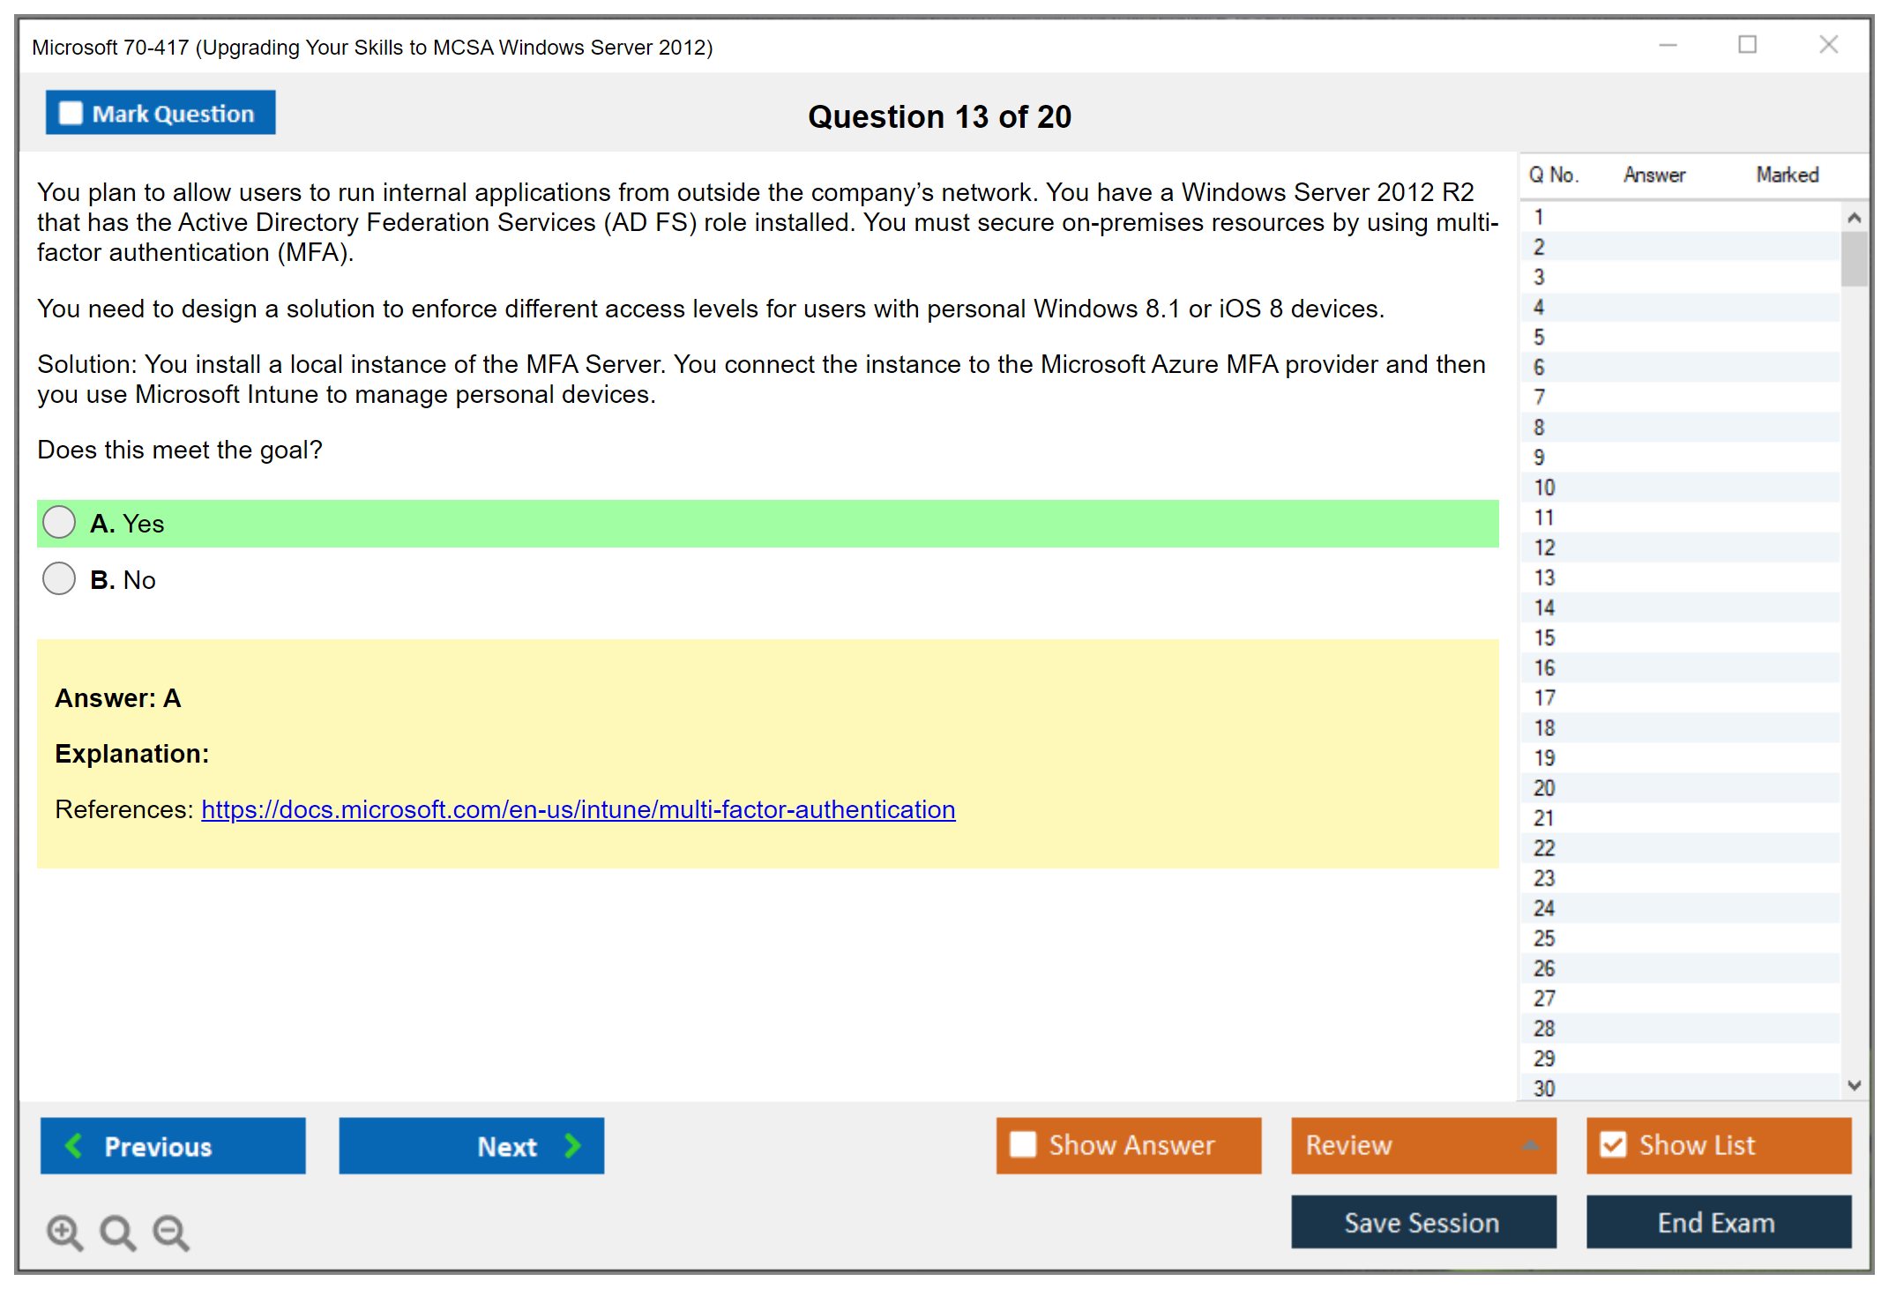Image resolution: width=1896 pixels, height=1296 pixels.
Task: Click the Save Session button
Action: 1422,1222
